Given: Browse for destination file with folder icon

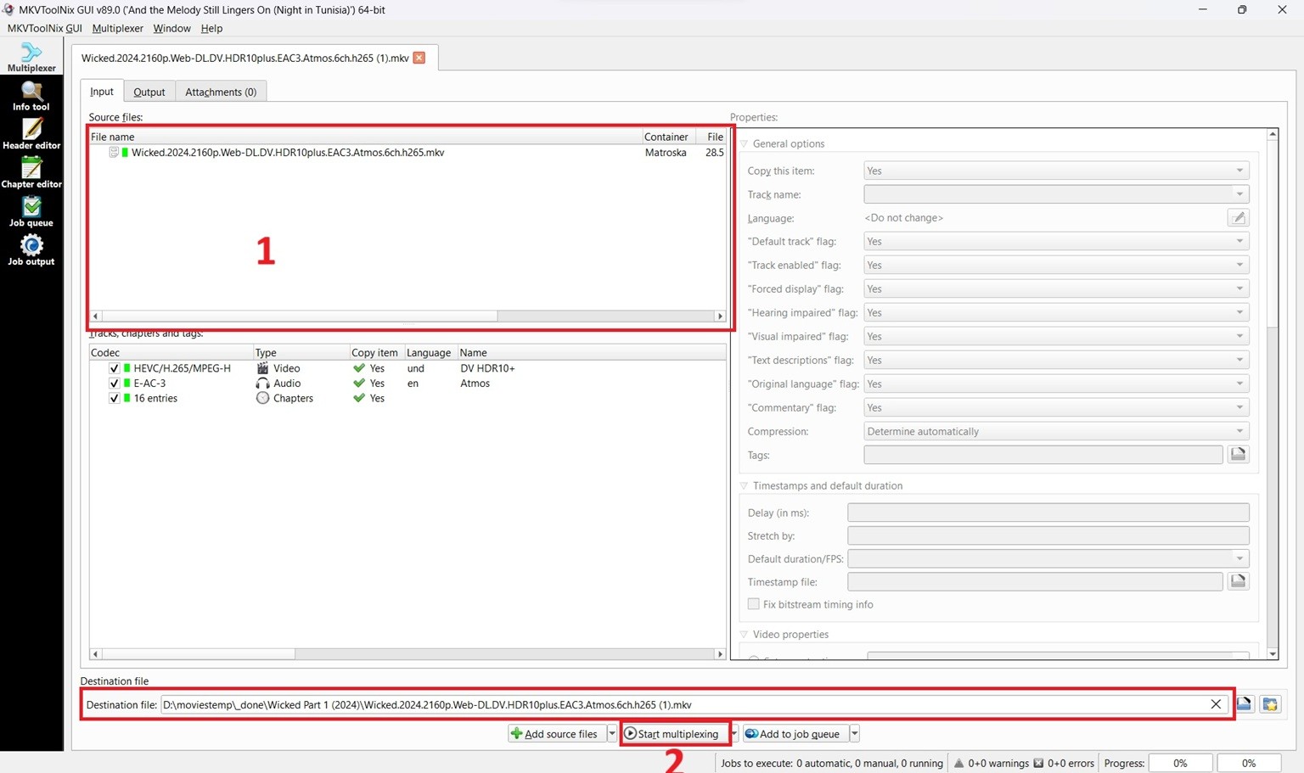Looking at the screenshot, I should (1244, 704).
